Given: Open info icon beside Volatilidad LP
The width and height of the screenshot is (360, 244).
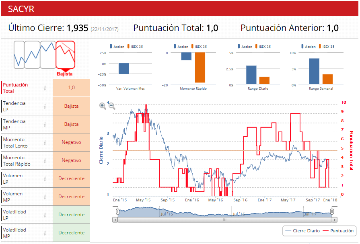Looking at the screenshot, I should pyautogui.click(x=45, y=215).
